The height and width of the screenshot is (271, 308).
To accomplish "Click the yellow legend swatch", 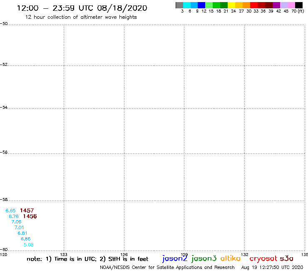I will click(x=231, y=5).
